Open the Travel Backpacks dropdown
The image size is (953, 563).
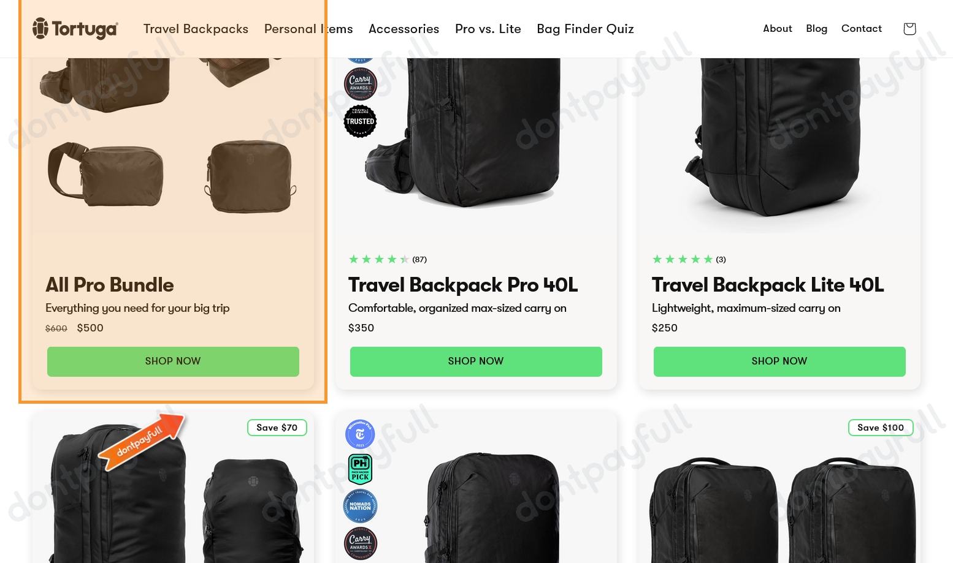click(x=196, y=29)
